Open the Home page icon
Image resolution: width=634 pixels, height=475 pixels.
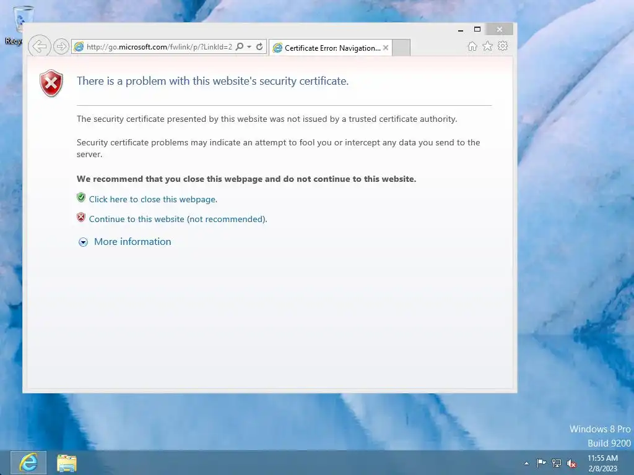click(x=472, y=46)
